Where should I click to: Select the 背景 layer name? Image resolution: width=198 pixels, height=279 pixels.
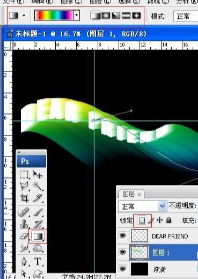(159, 269)
